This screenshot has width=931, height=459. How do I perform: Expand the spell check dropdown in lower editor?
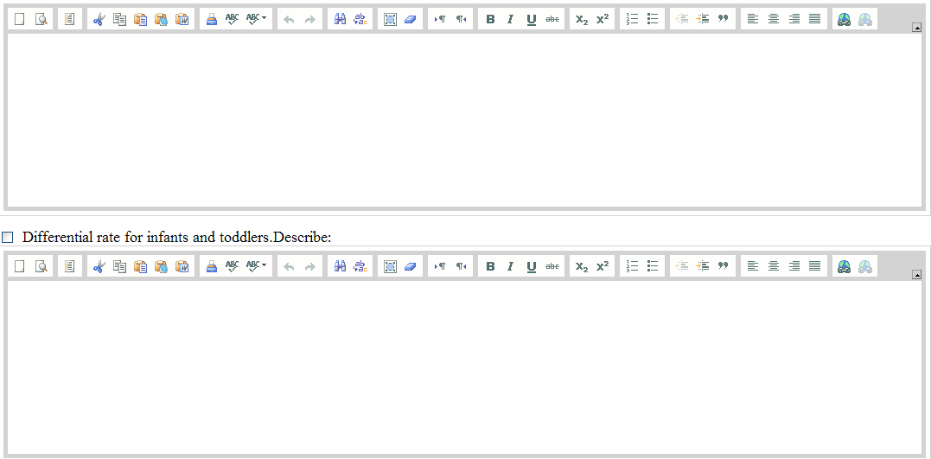(x=257, y=266)
